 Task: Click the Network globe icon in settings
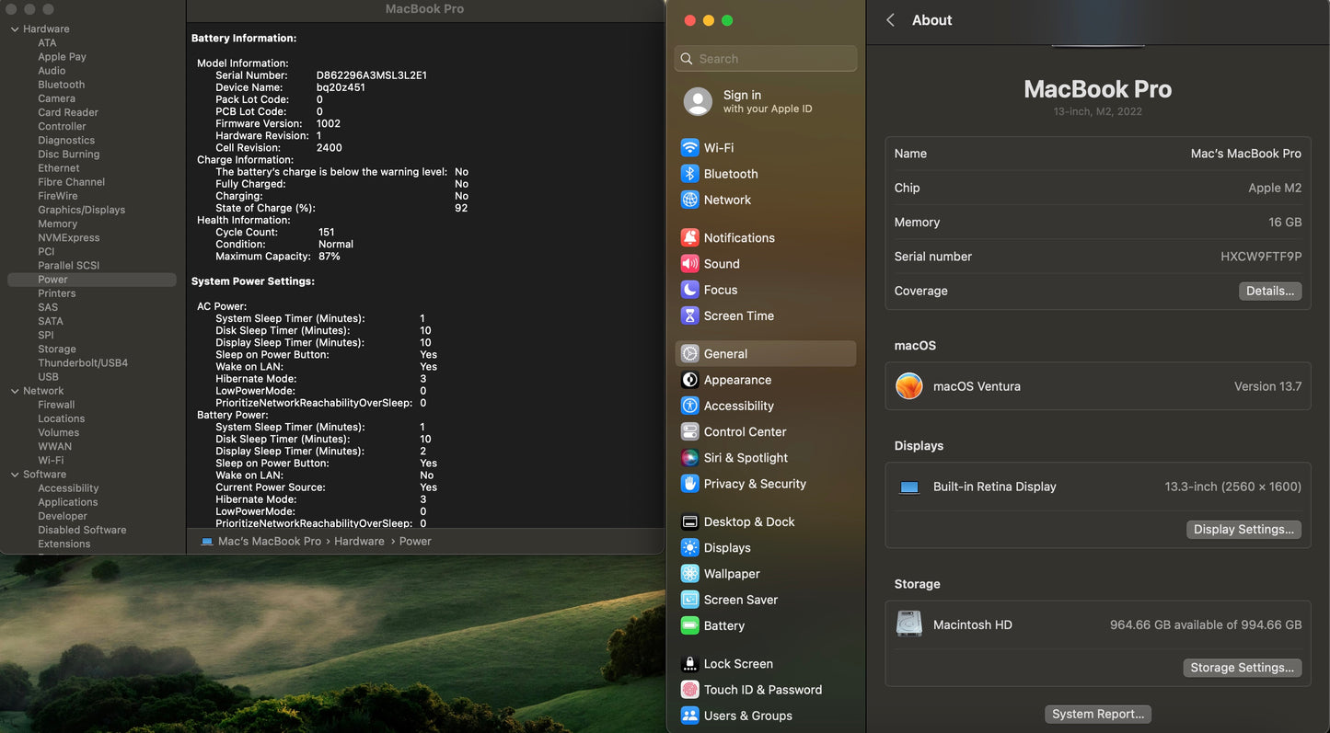[689, 200]
